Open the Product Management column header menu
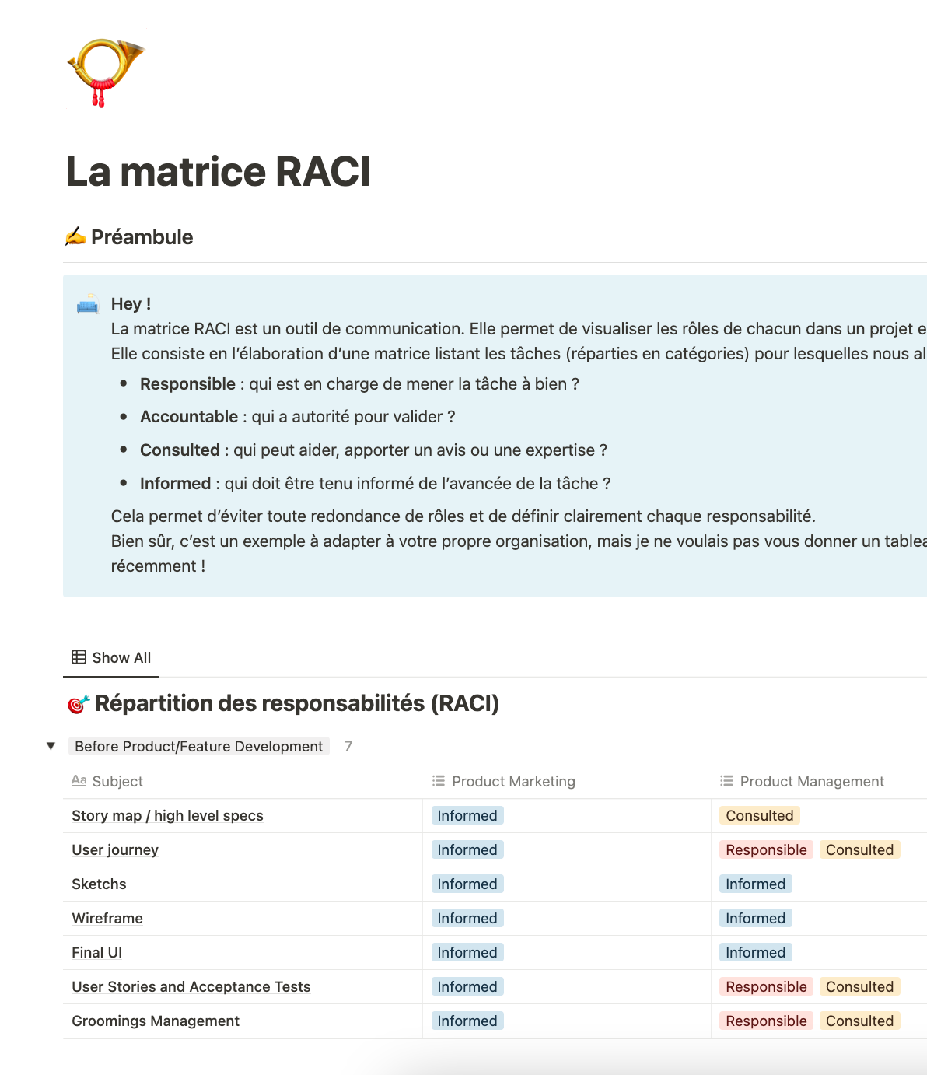Image resolution: width=927 pixels, height=1075 pixels. [x=812, y=781]
